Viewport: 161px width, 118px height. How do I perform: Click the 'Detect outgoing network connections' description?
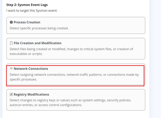[74, 77]
